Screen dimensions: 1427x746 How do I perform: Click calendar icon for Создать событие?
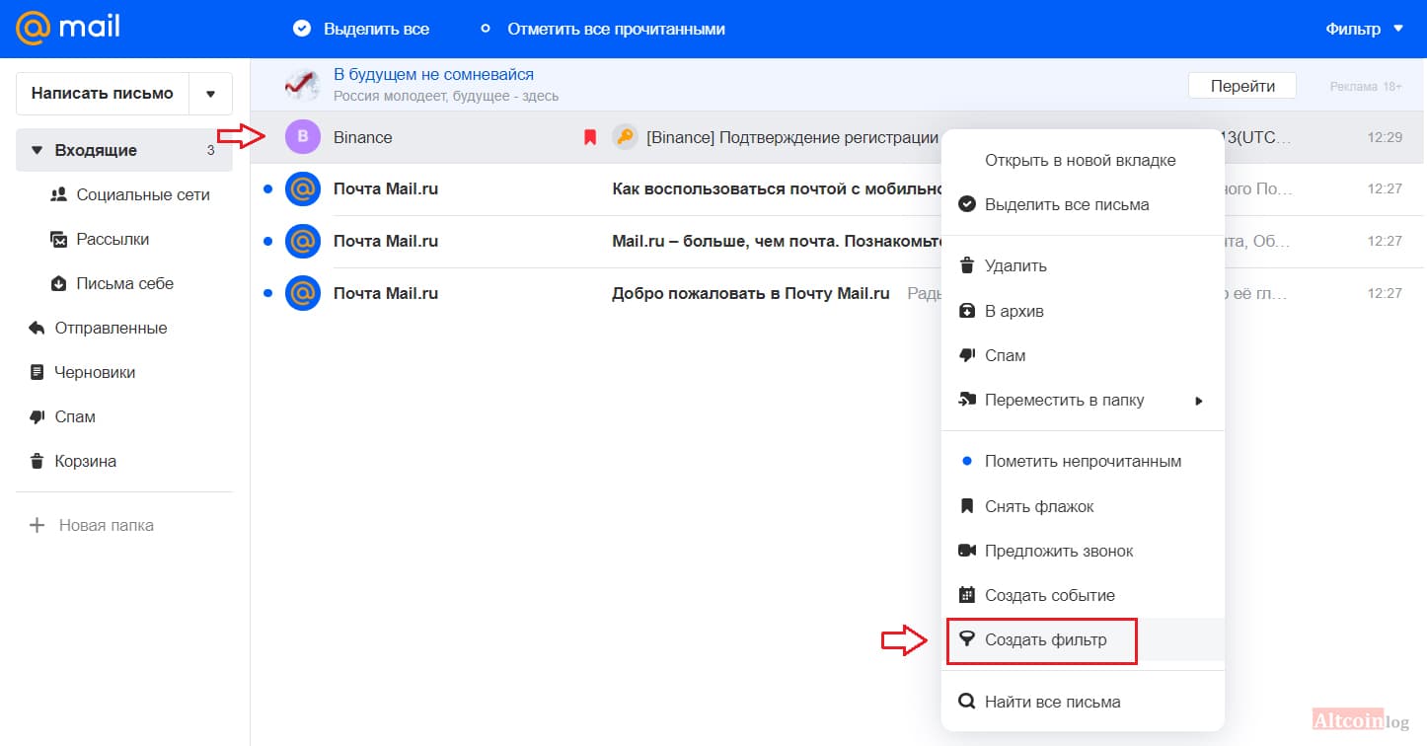(x=967, y=595)
